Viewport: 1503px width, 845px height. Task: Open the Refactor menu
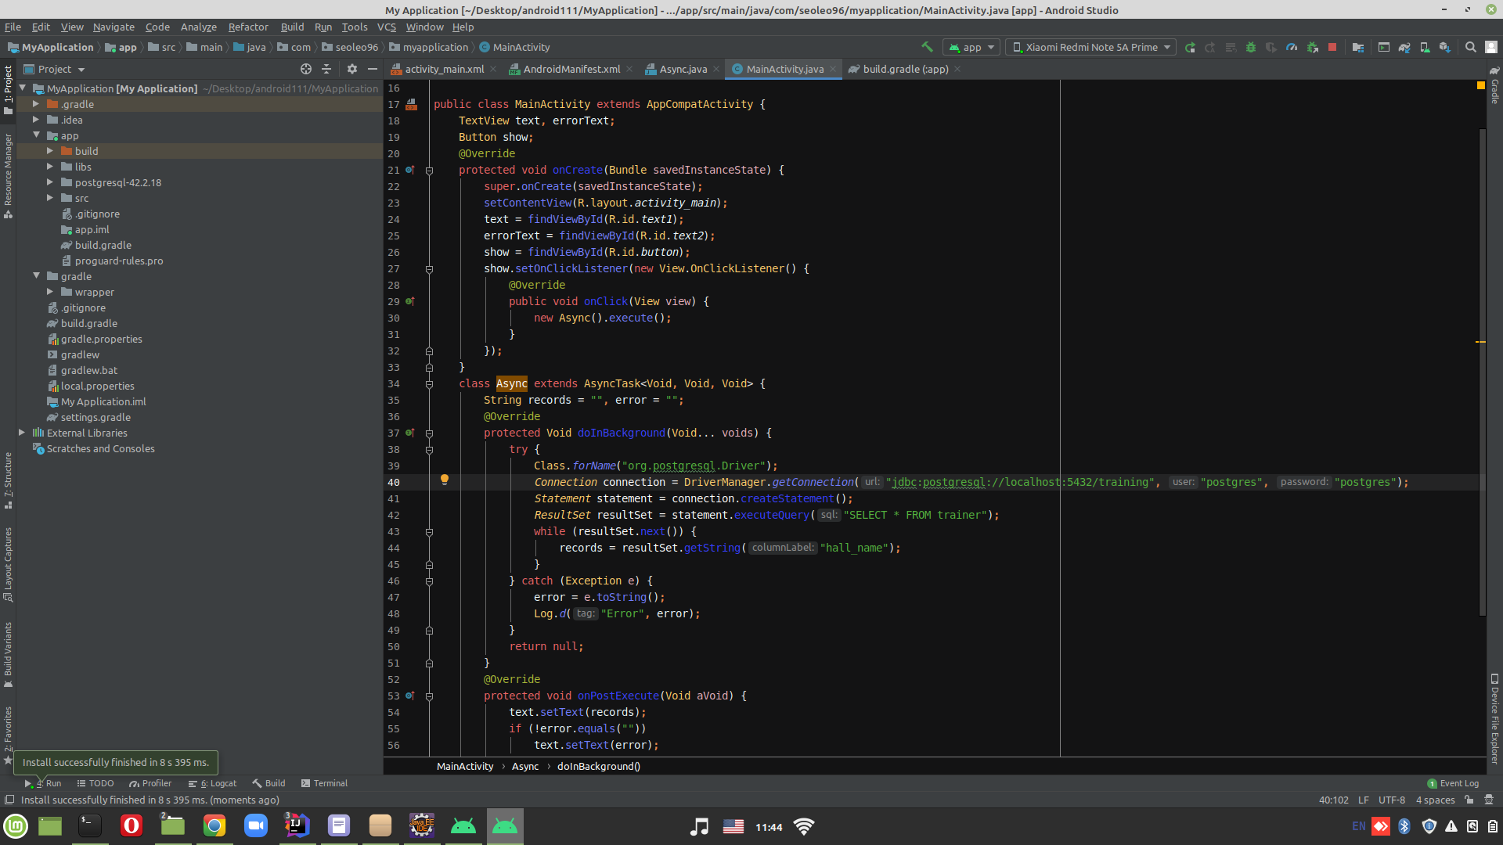coord(248,27)
